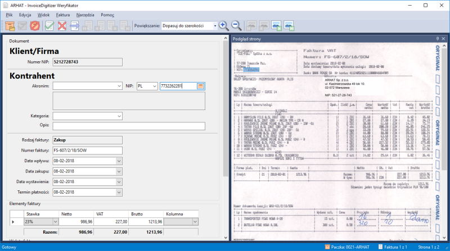The height and width of the screenshot is (251, 450).
Task: Go to previous page image icon
Action: pyautogui.click(x=264, y=26)
